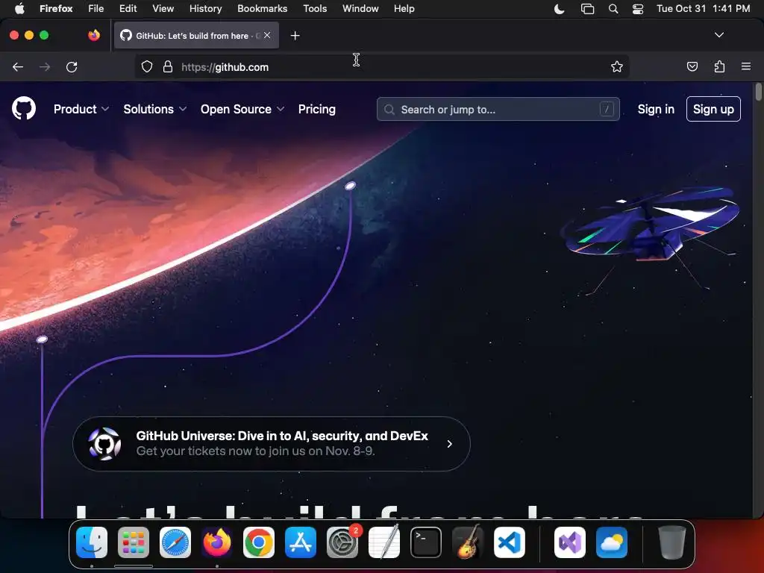Screen dimensions: 764x573
Task: Click the slash shortcut key hint
Action: [x=606, y=109]
